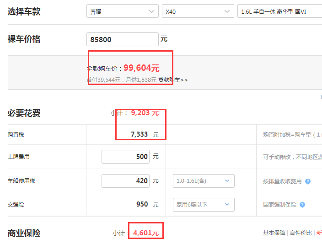Open the 1.0-1.6L(含) displacement dropdown
Screen dimensions: 322x244
point(204,181)
